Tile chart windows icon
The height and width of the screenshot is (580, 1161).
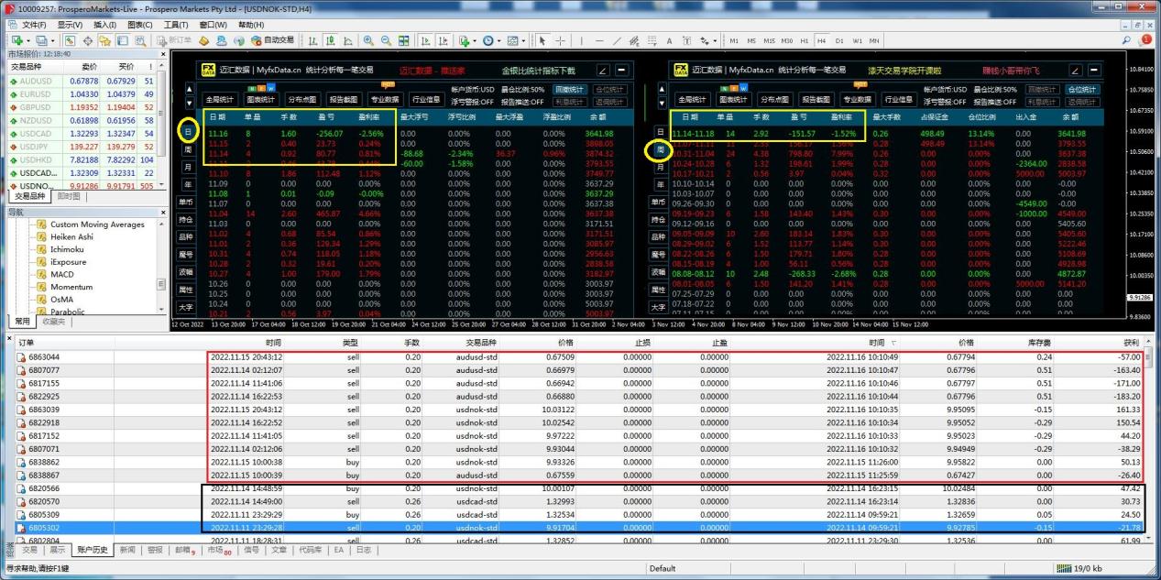point(403,40)
